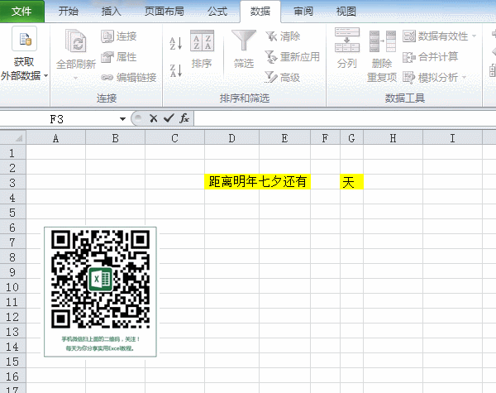The width and height of the screenshot is (496, 393).
Task: Open insert function fx button
Action: tap(184, 119)
